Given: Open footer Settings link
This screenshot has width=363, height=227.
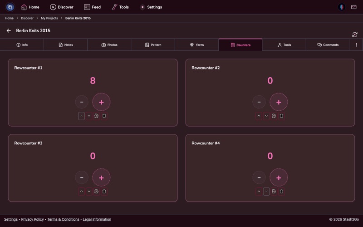Looking at the screenshot, I should tap(10, 219).
